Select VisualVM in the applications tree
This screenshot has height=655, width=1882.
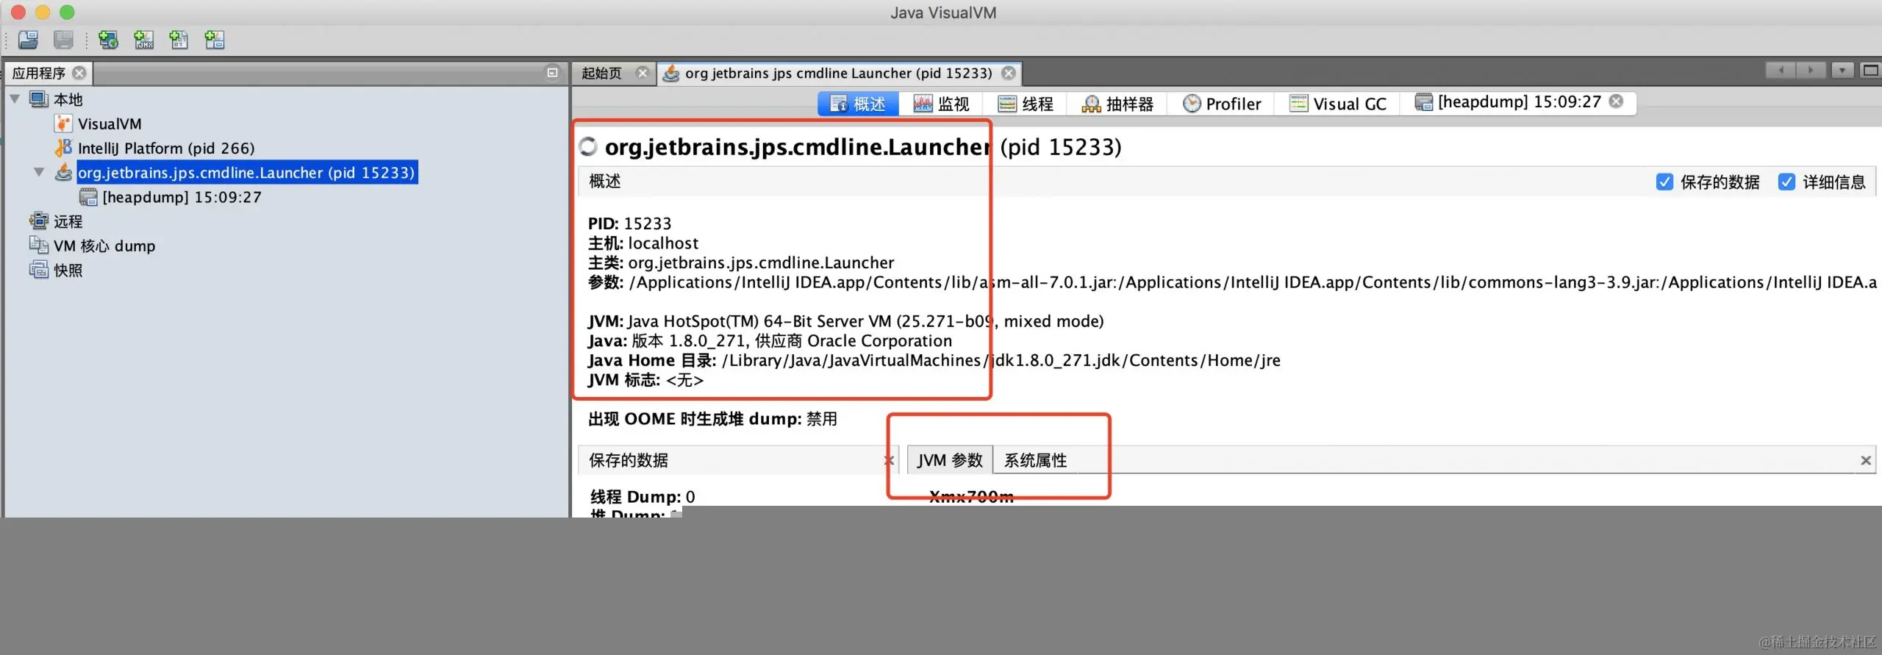110,124
